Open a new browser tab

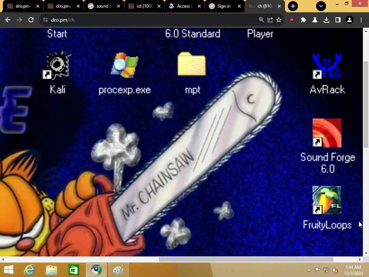(x=293, y=6)
